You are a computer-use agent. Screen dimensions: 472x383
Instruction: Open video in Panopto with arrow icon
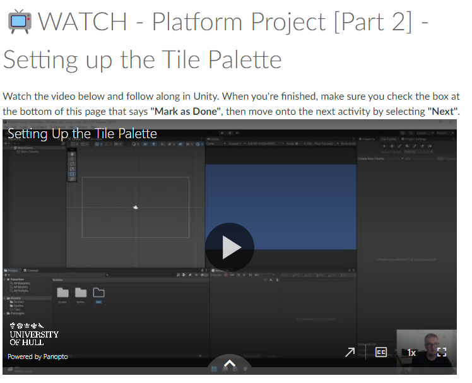pos(350,352)
